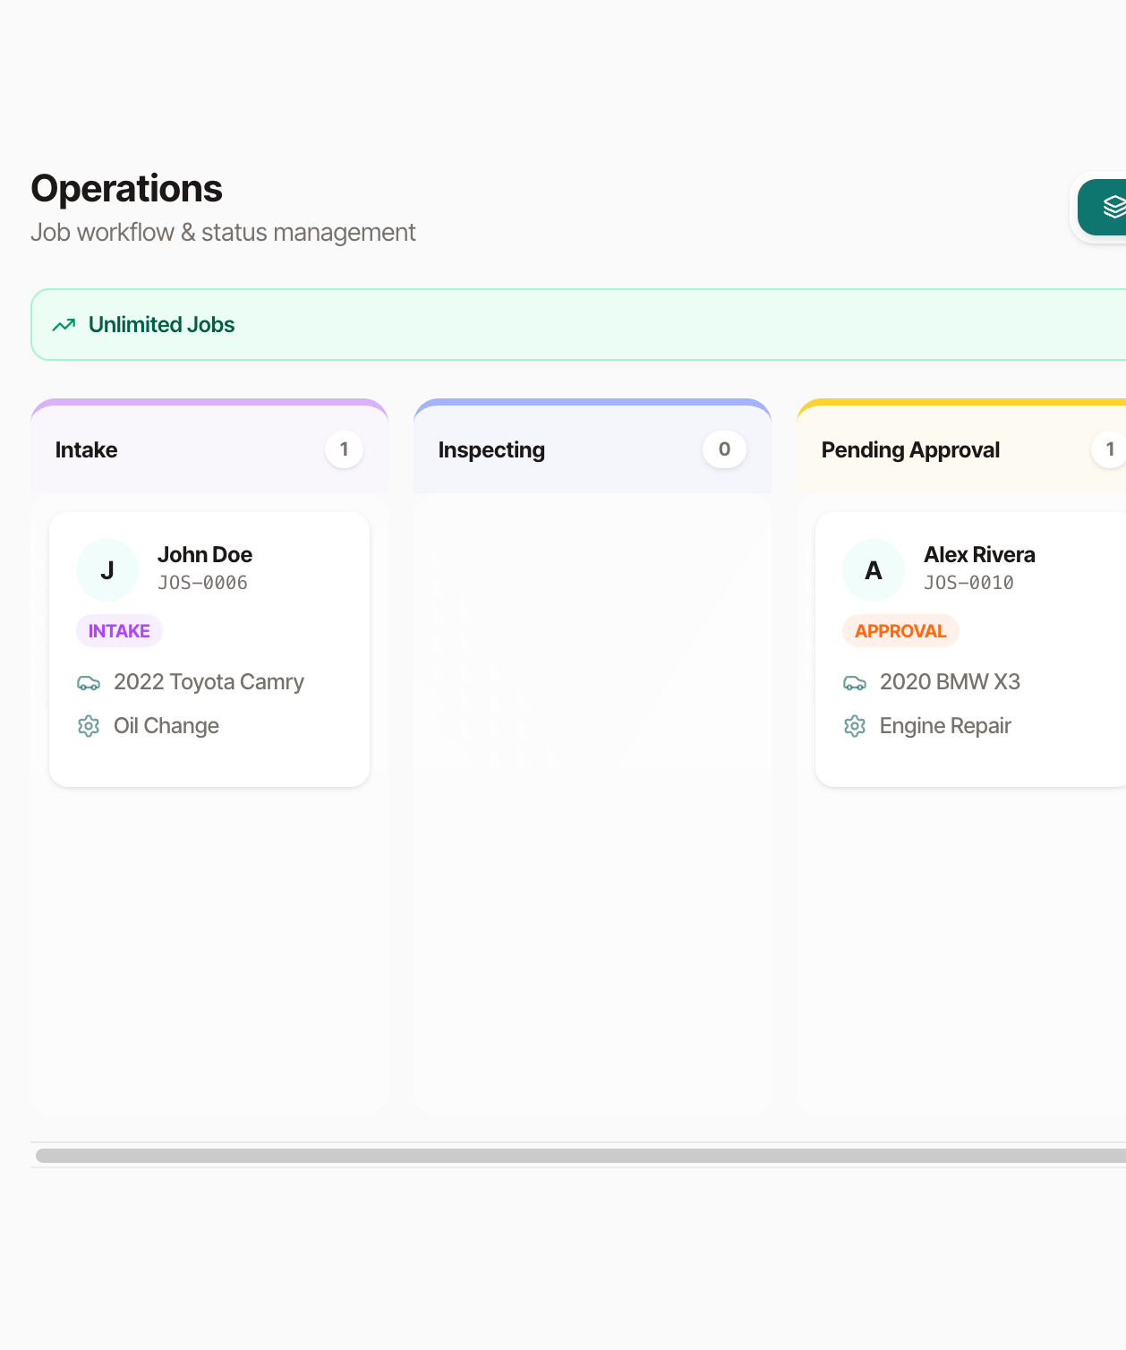Screen dimensions: 1126x1350
Task: Select the John Doe avatar circle
Action: [x=107, y=570]
